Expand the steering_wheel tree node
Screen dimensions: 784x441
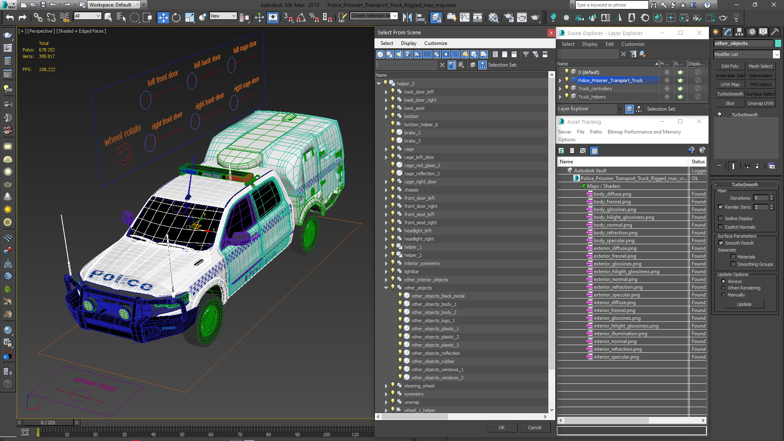386,386
